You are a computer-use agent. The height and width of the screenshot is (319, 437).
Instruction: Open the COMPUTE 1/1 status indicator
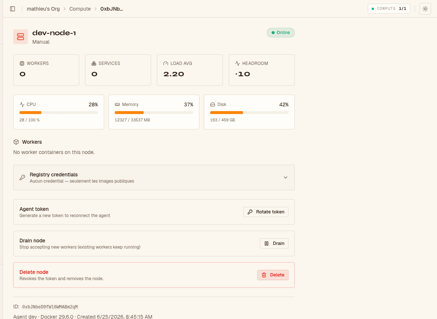tap(389, 9)
